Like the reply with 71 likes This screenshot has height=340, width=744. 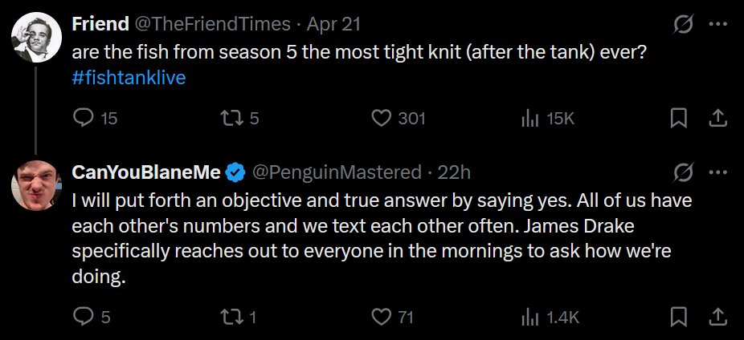point(381,318)
